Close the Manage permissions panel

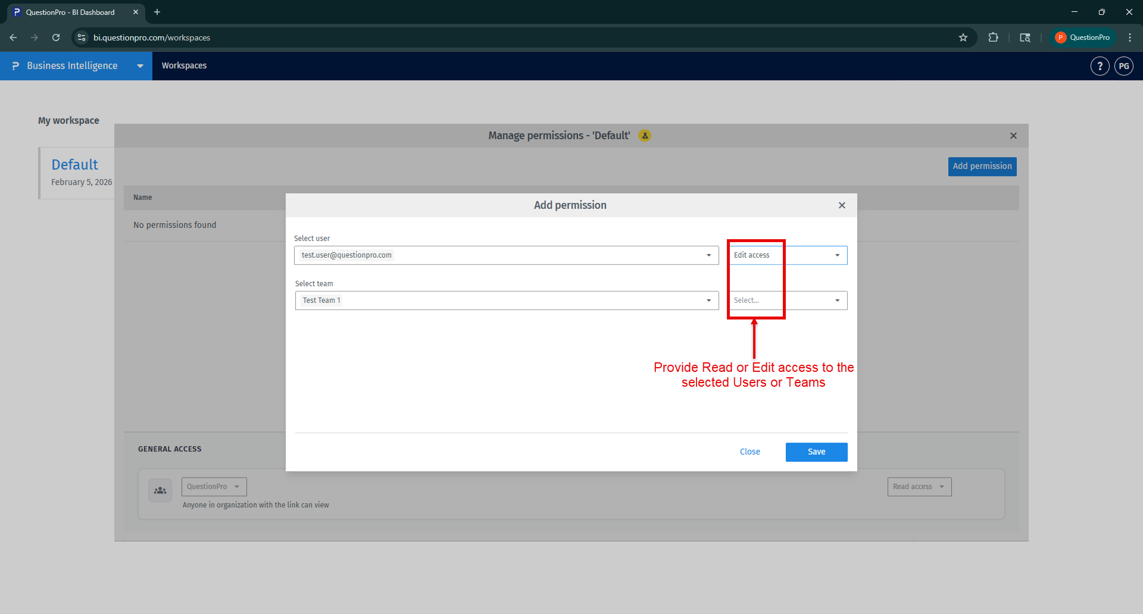pos(1013,136)
